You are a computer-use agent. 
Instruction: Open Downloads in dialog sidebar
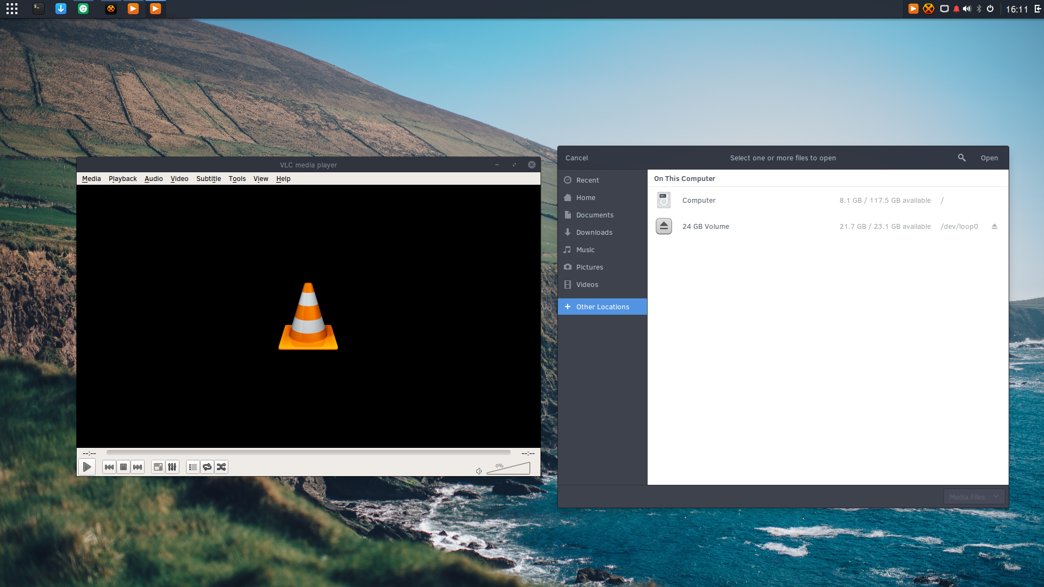pos(602,232)
